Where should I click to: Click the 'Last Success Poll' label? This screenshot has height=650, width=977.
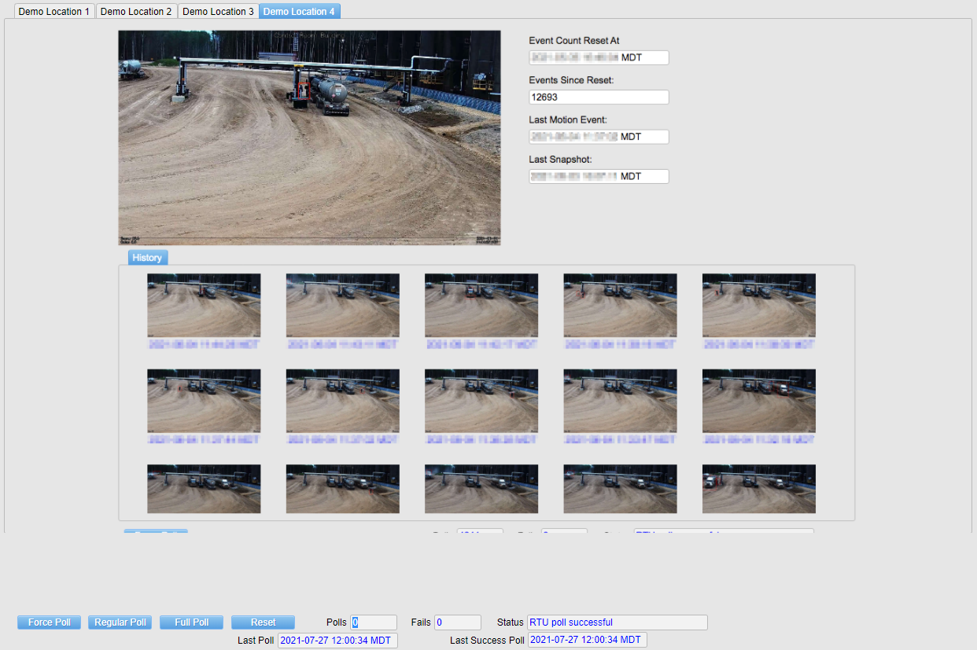coord(487,641)
